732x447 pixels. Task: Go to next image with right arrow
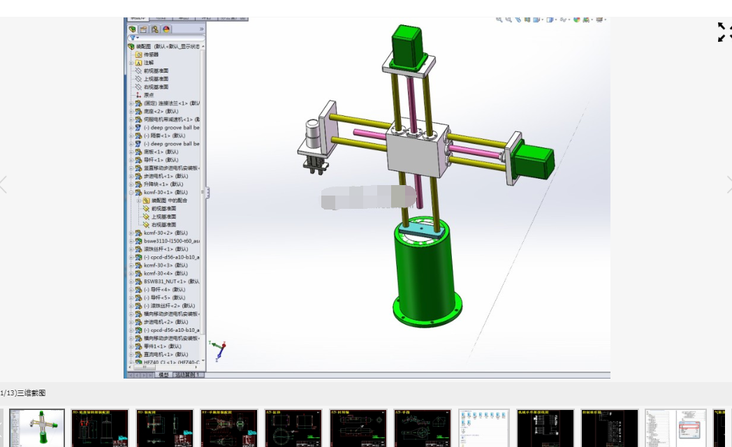(729, 184)
